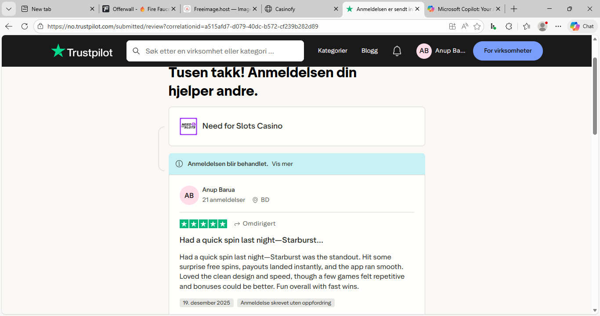Click the BD location marker
The image size is (600, 316).
pos(261,200)
